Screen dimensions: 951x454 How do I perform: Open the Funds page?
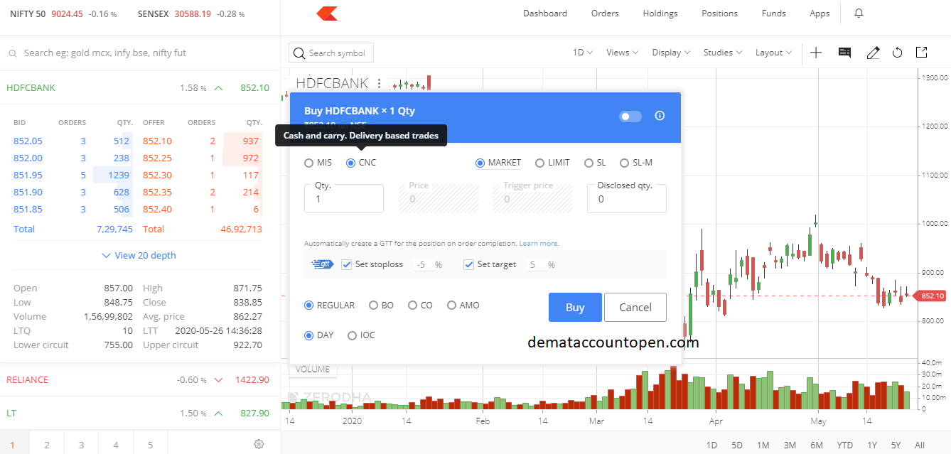coord(774,13)
